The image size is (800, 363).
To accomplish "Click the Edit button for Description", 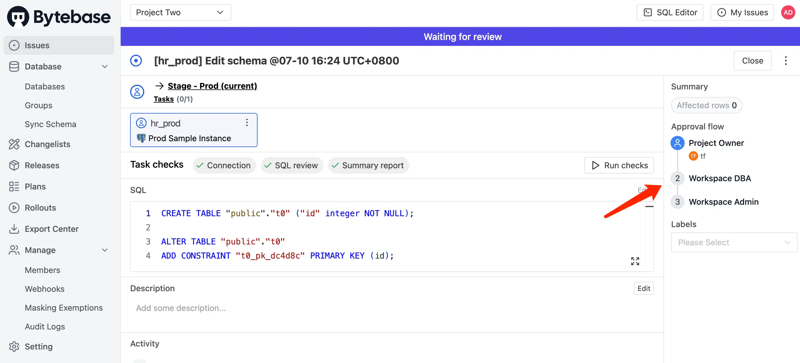I will (643, 288).
